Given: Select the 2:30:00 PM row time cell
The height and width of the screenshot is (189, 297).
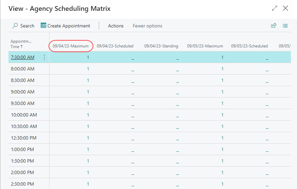Looking at the screenshot, I should 22,184.
